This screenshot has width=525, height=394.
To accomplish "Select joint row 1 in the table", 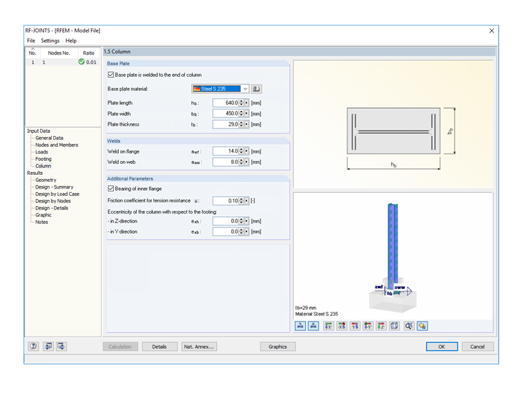I will point(62,62).
